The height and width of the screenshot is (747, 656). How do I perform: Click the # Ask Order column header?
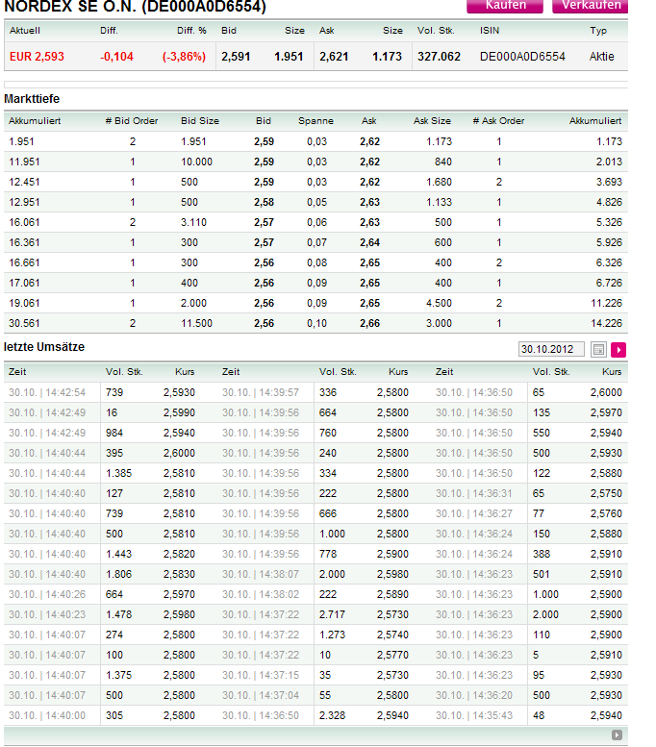pyautogui.click(x=498, y=121)
